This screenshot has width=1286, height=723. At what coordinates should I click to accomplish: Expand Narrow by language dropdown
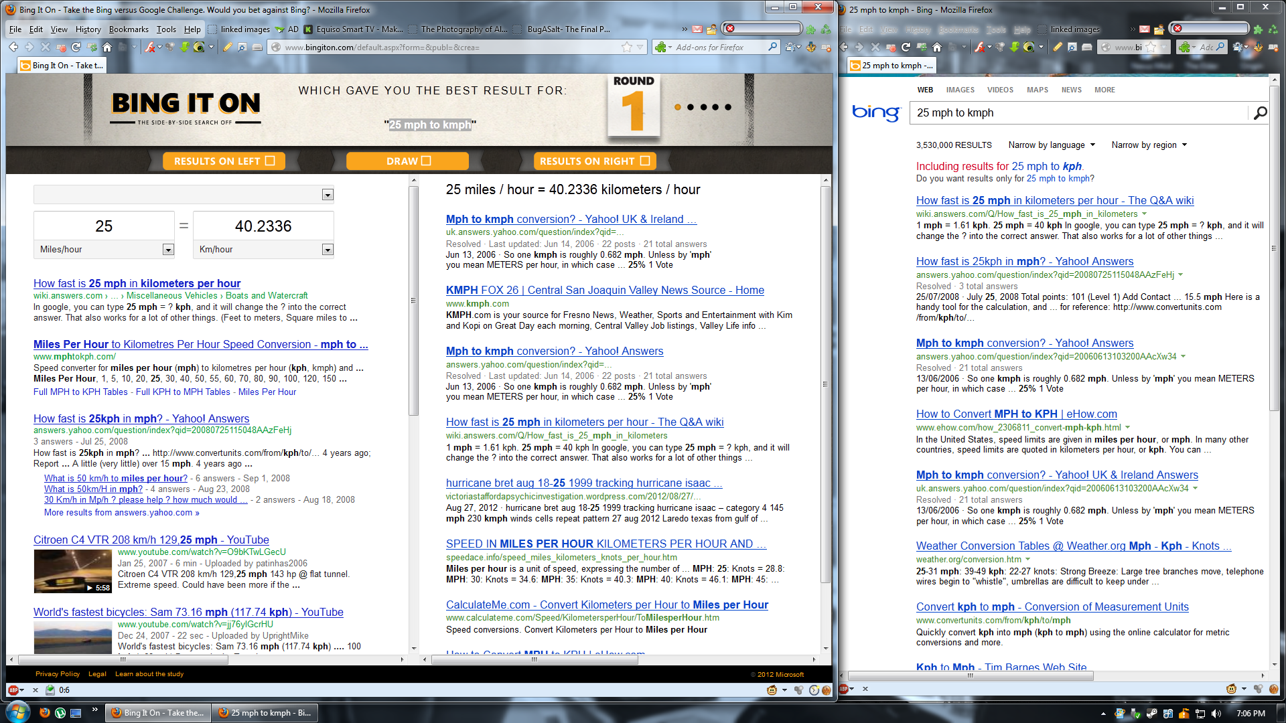point(1052,145)
